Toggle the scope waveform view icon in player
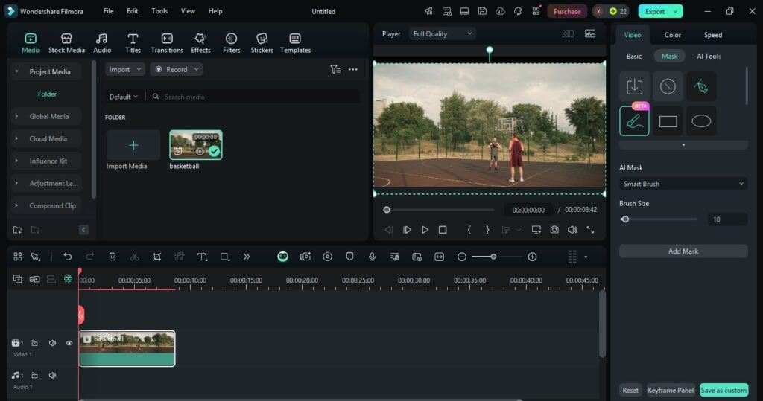The height and width of the screenshot is (401, 763). (590, 33)
